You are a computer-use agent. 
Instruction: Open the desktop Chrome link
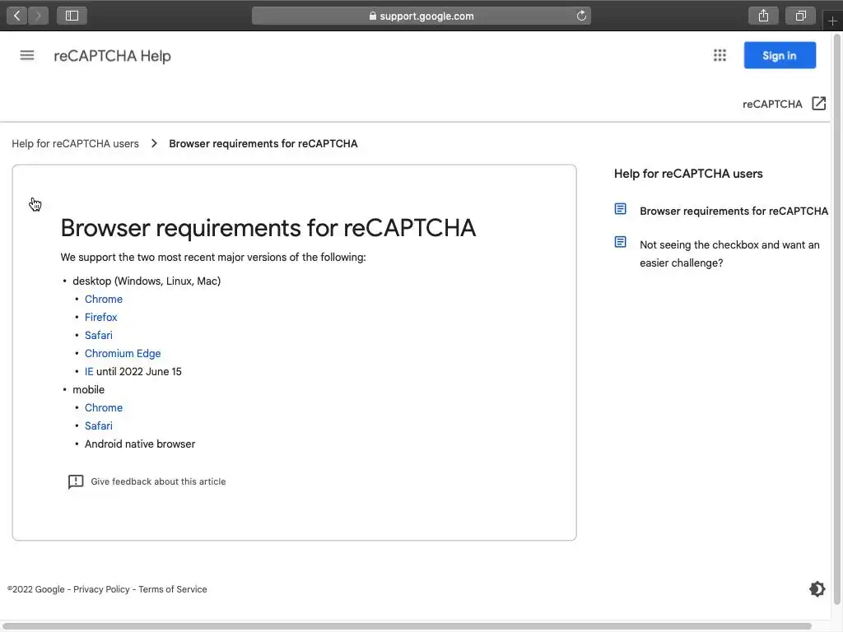pos(104,300)
